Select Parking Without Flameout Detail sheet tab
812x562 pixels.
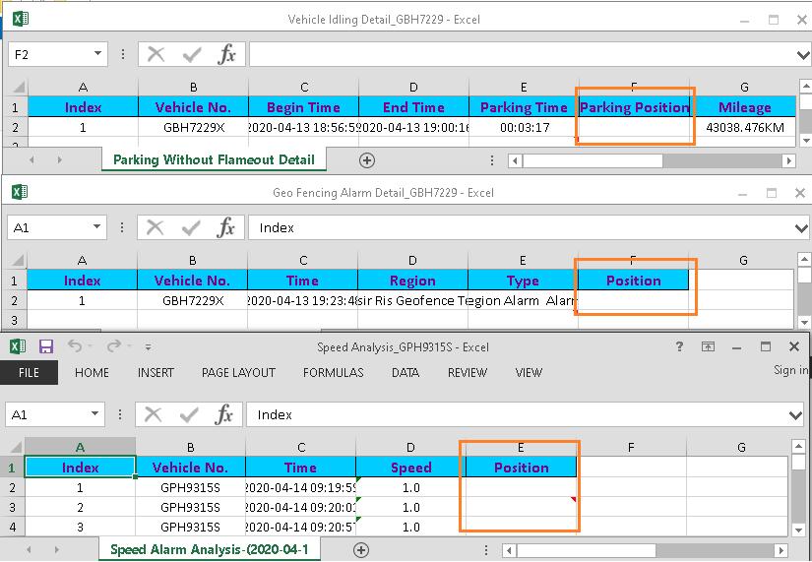(214, 159)
